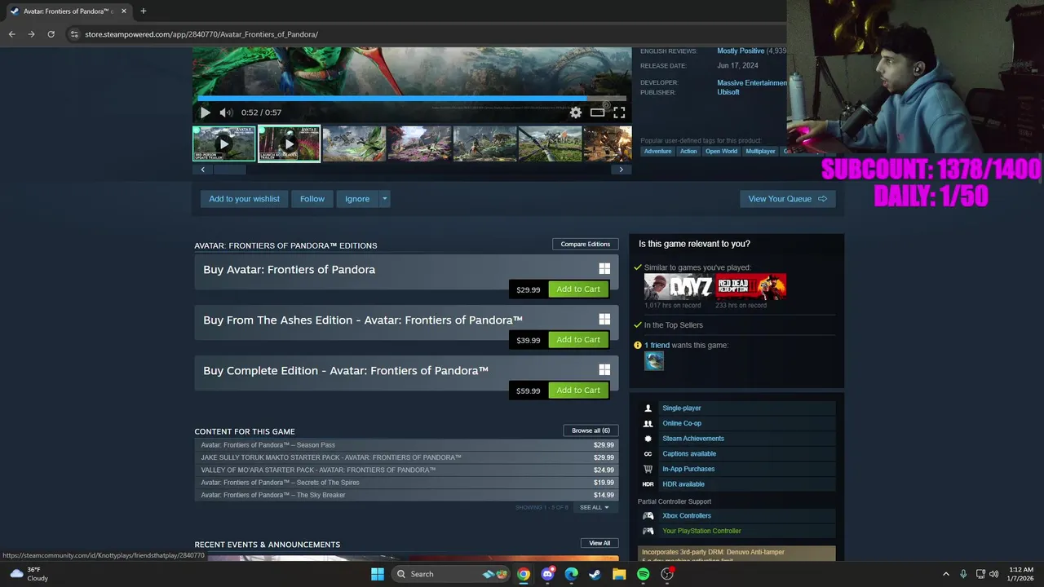1044x587 pixels.
Task: Open DayZ similar game image
Action: click(x=678, y=287)
